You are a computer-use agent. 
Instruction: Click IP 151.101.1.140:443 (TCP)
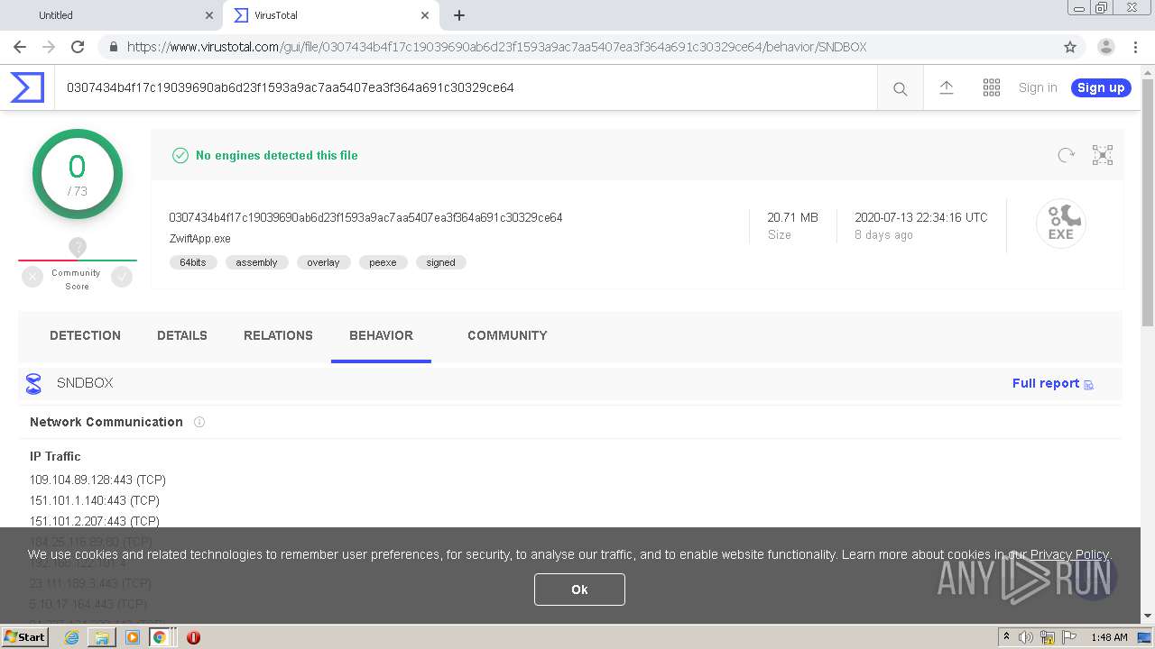point(95,500)
